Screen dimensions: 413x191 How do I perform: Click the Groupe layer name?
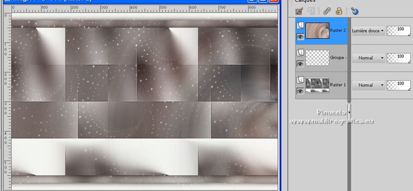(x=338, y=57)
